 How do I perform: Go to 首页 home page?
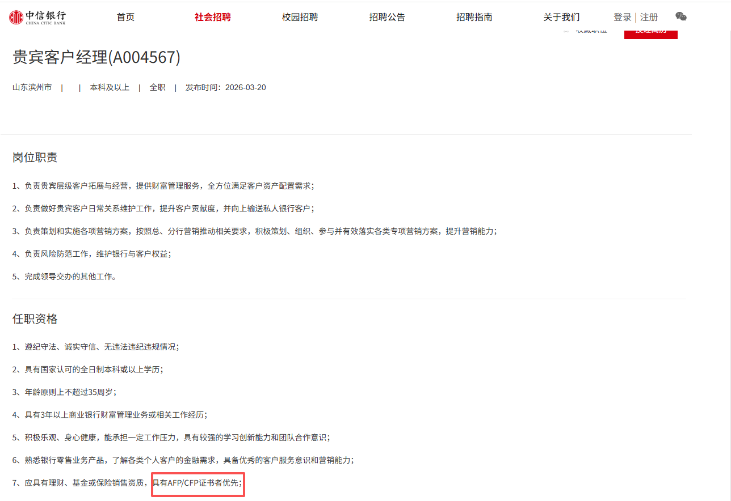click(125, 17)
